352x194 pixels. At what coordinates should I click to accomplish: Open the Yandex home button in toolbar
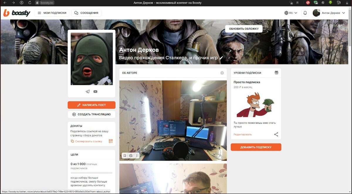[21, 3]
